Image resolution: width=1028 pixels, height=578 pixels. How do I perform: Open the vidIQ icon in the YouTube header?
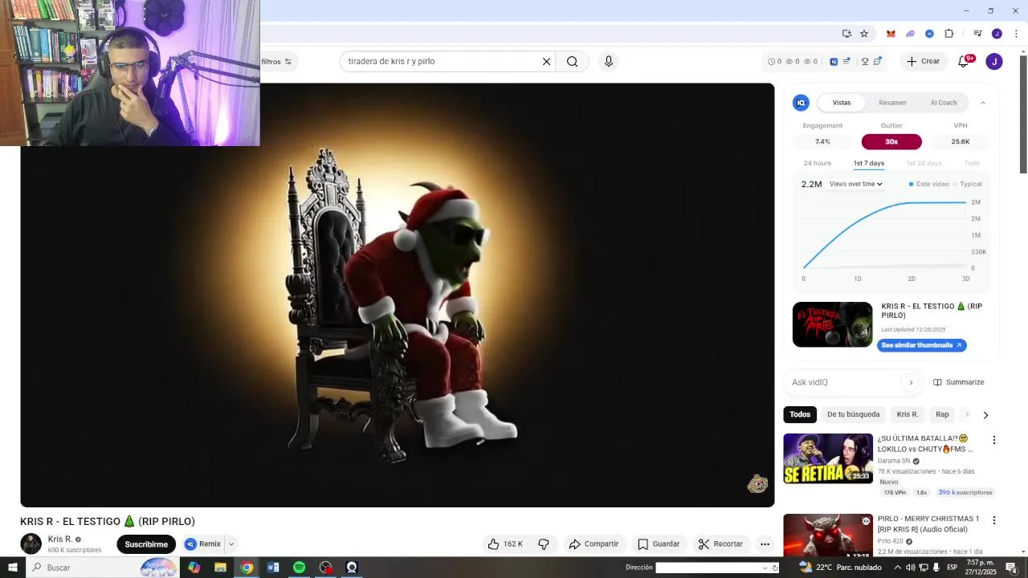[834, 61]
